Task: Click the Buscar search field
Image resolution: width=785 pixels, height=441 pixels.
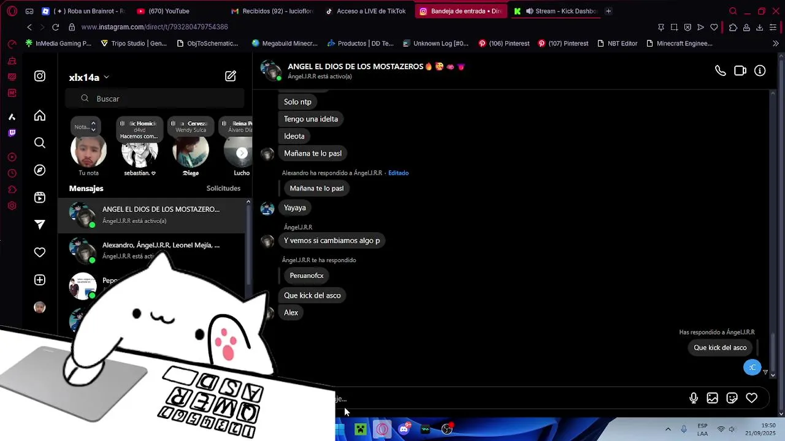Action: pos(154,99)
